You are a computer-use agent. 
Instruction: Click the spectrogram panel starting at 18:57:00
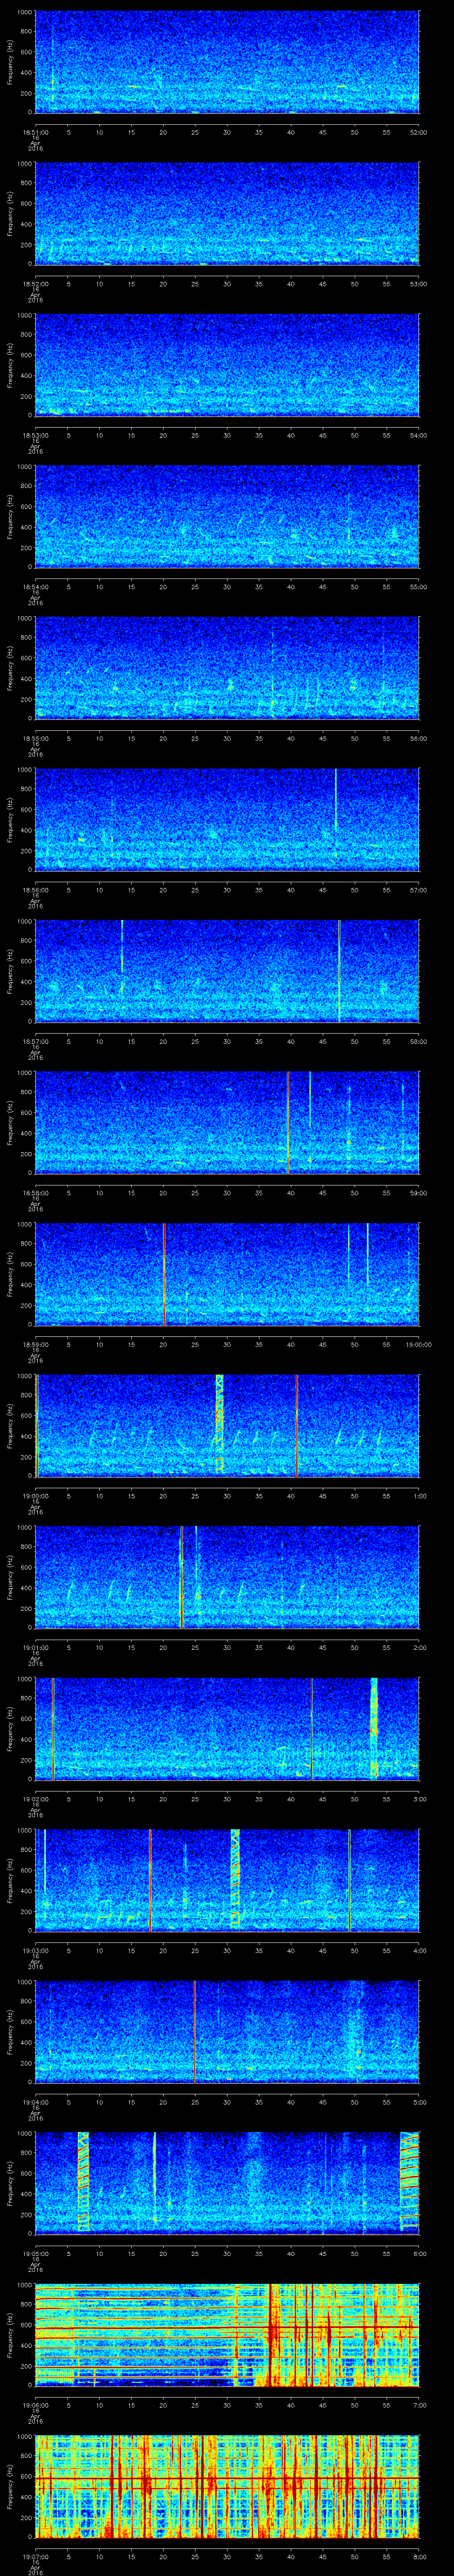point(227,971)
